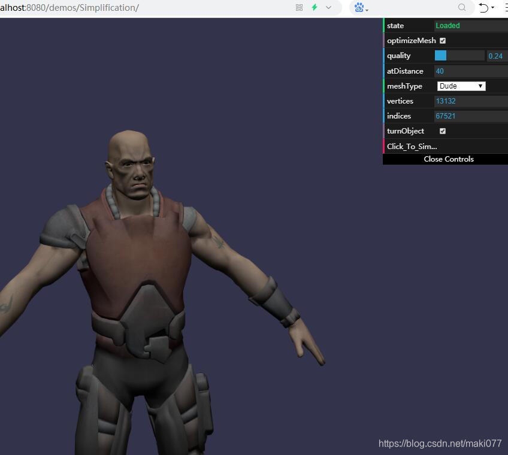Screen dimensions: 508x455
Task: Click the browser undo back arrow icon
Action: pyautogui.click(x=483, y=7)
